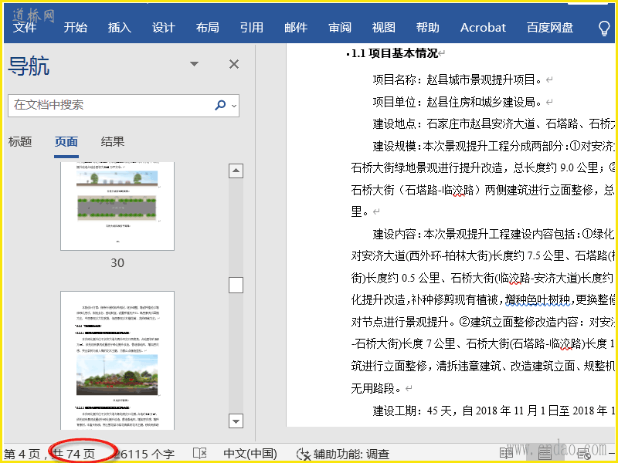Click the text 无用路段。
The width and height of the screenshot is (618, 463).
coord(376,389)
